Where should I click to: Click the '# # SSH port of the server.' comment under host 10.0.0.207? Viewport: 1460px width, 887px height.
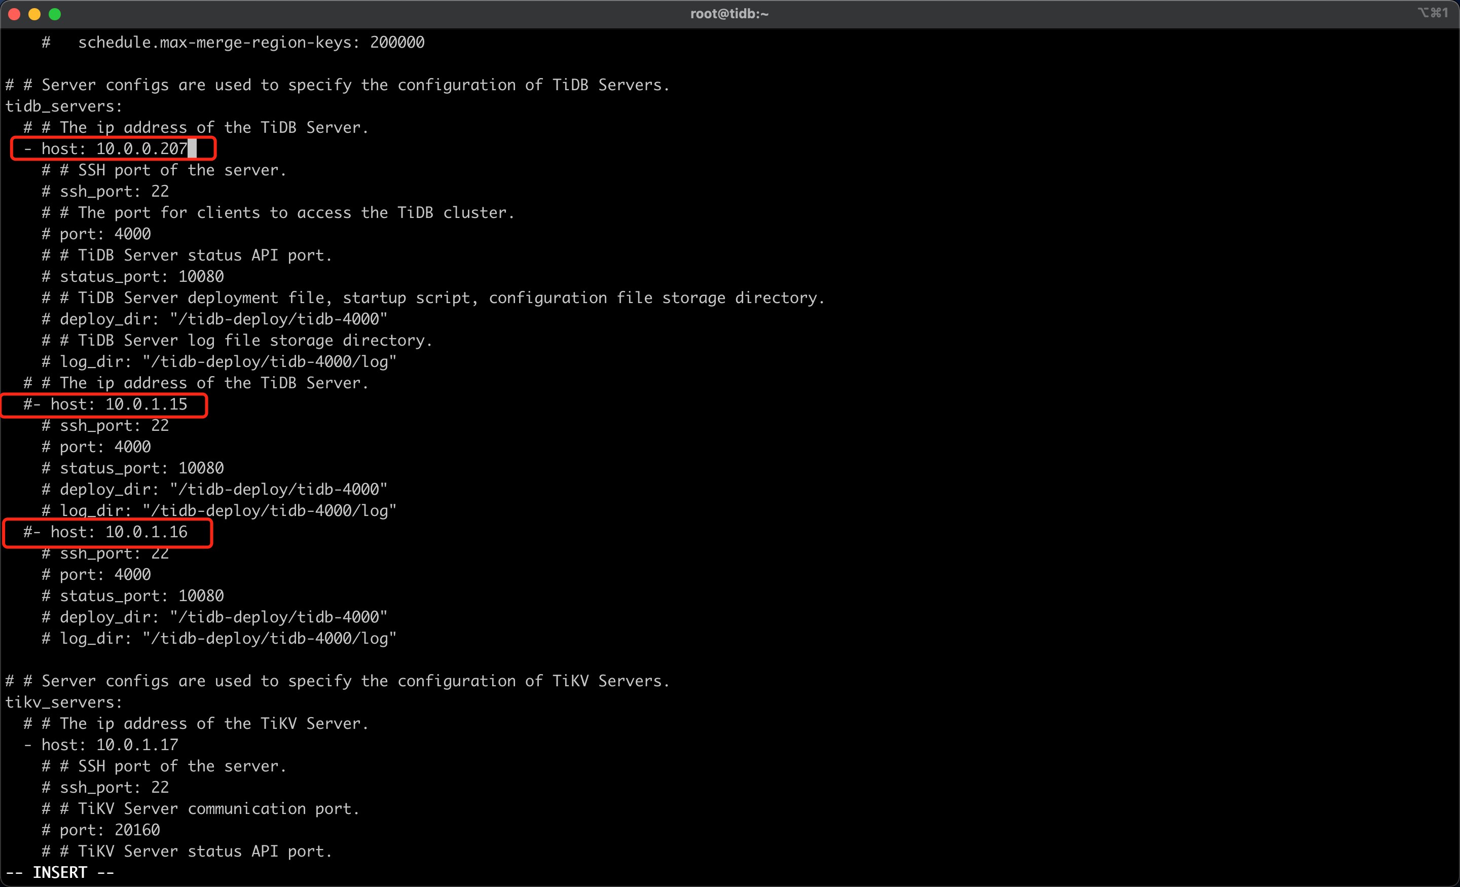[164, 170]
